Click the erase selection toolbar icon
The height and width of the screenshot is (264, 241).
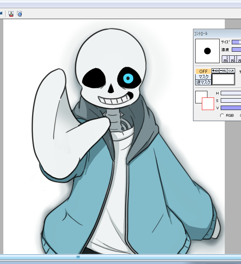pos(19,14)
